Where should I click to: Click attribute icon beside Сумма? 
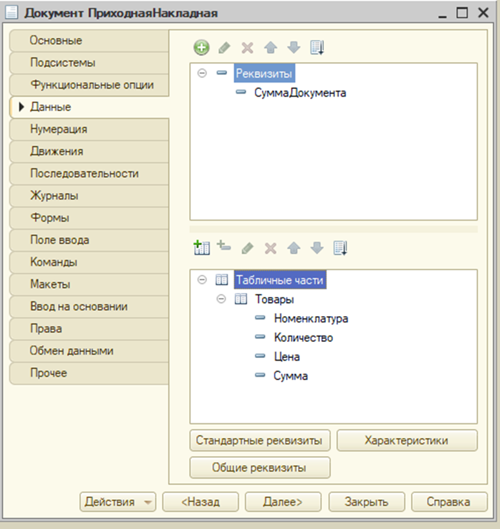click(260, 375)
